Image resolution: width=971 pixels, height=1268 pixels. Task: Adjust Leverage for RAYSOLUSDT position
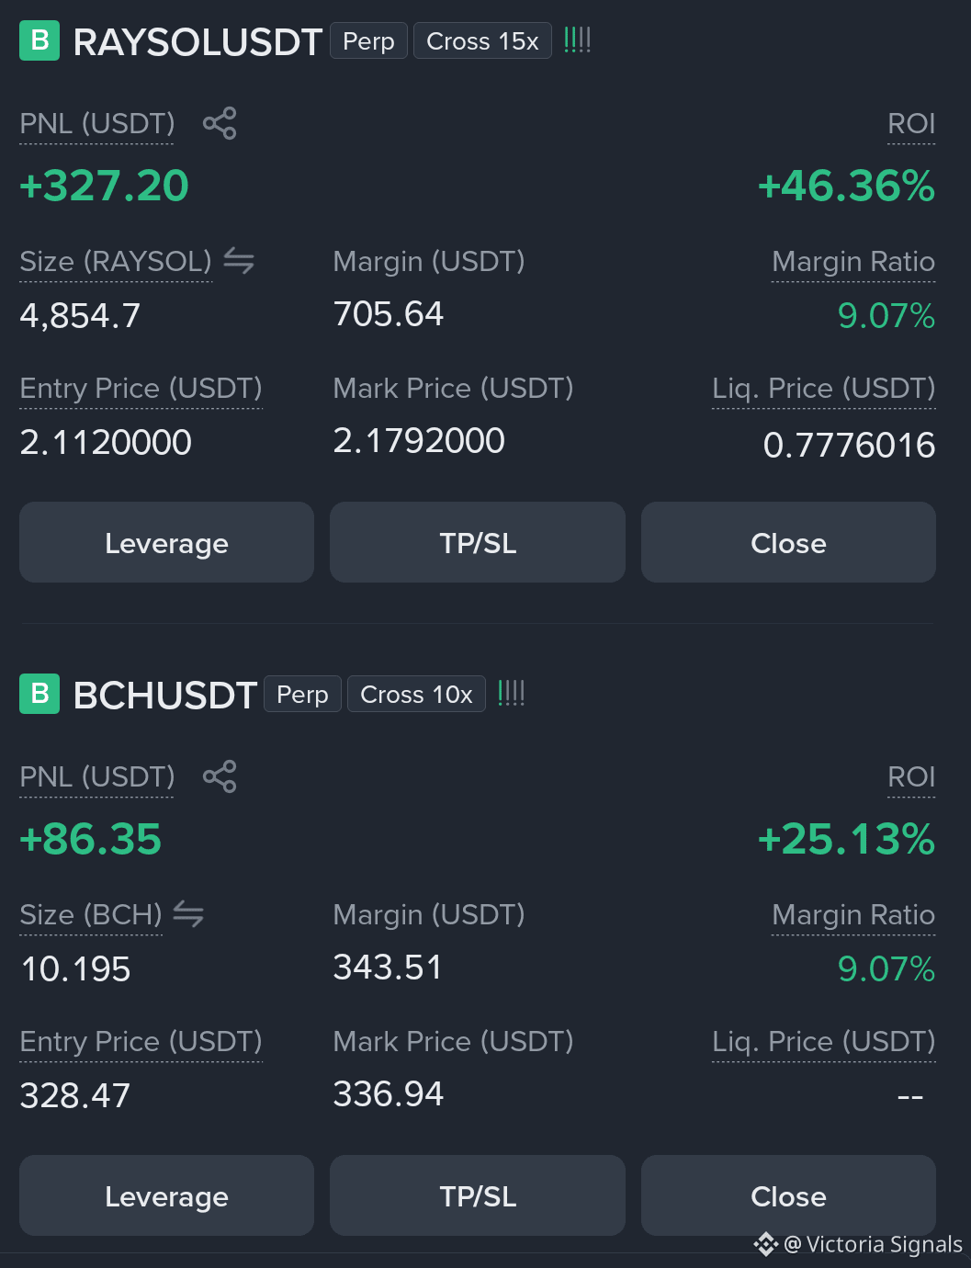pos(166,542)
